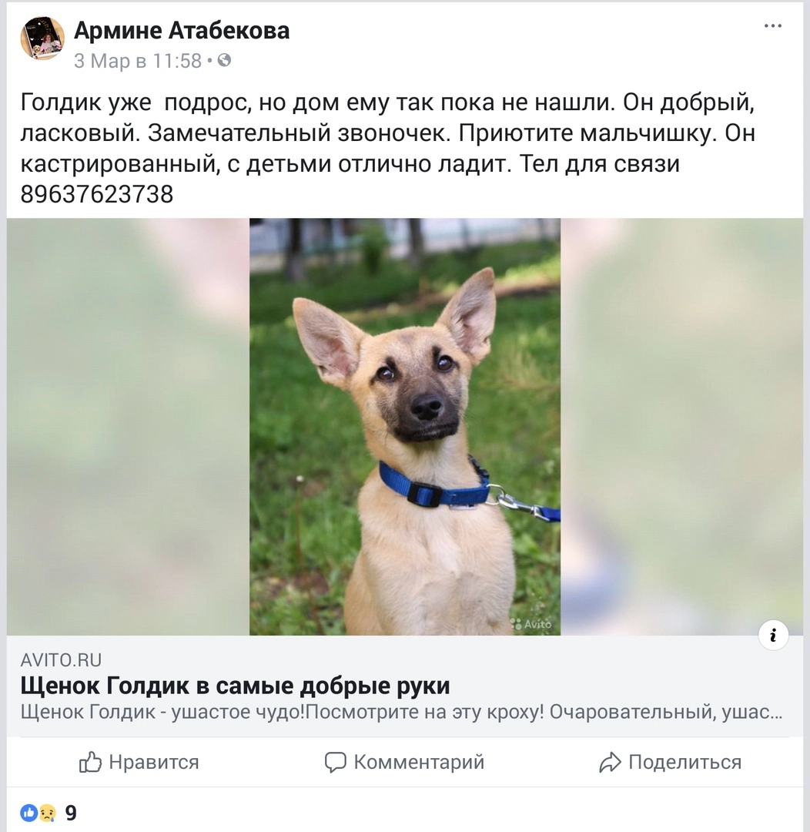Image resolution: width=810 pixels, height=832 pixels.
Task: Open the Комментарий comment button
Action: pyautogui.click(x=404, y=763)
